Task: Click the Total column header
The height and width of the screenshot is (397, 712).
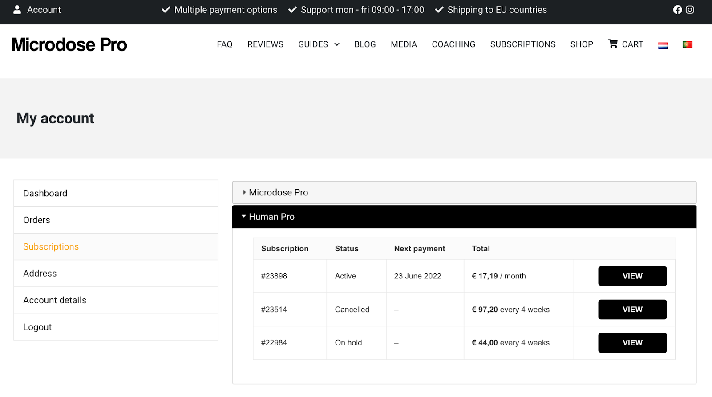Action: (481, 249)
